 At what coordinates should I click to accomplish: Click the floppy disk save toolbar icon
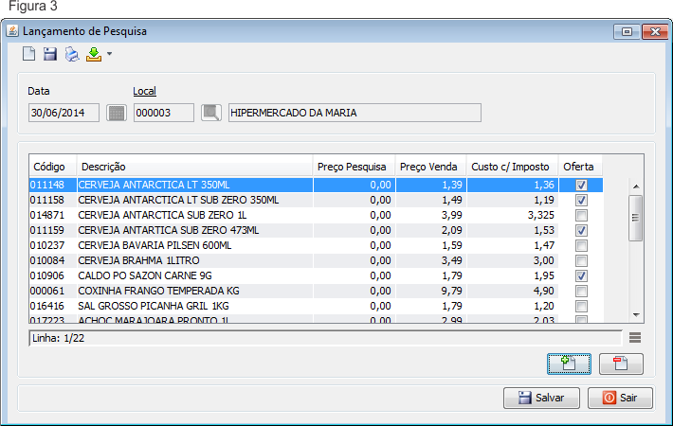point(50,55)
